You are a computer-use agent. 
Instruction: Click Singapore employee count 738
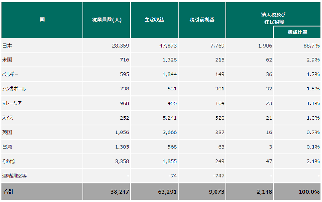tap(124, 89)
